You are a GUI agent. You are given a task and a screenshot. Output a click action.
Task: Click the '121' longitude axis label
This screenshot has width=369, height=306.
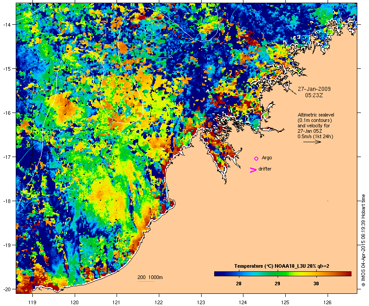click(117, 302)
